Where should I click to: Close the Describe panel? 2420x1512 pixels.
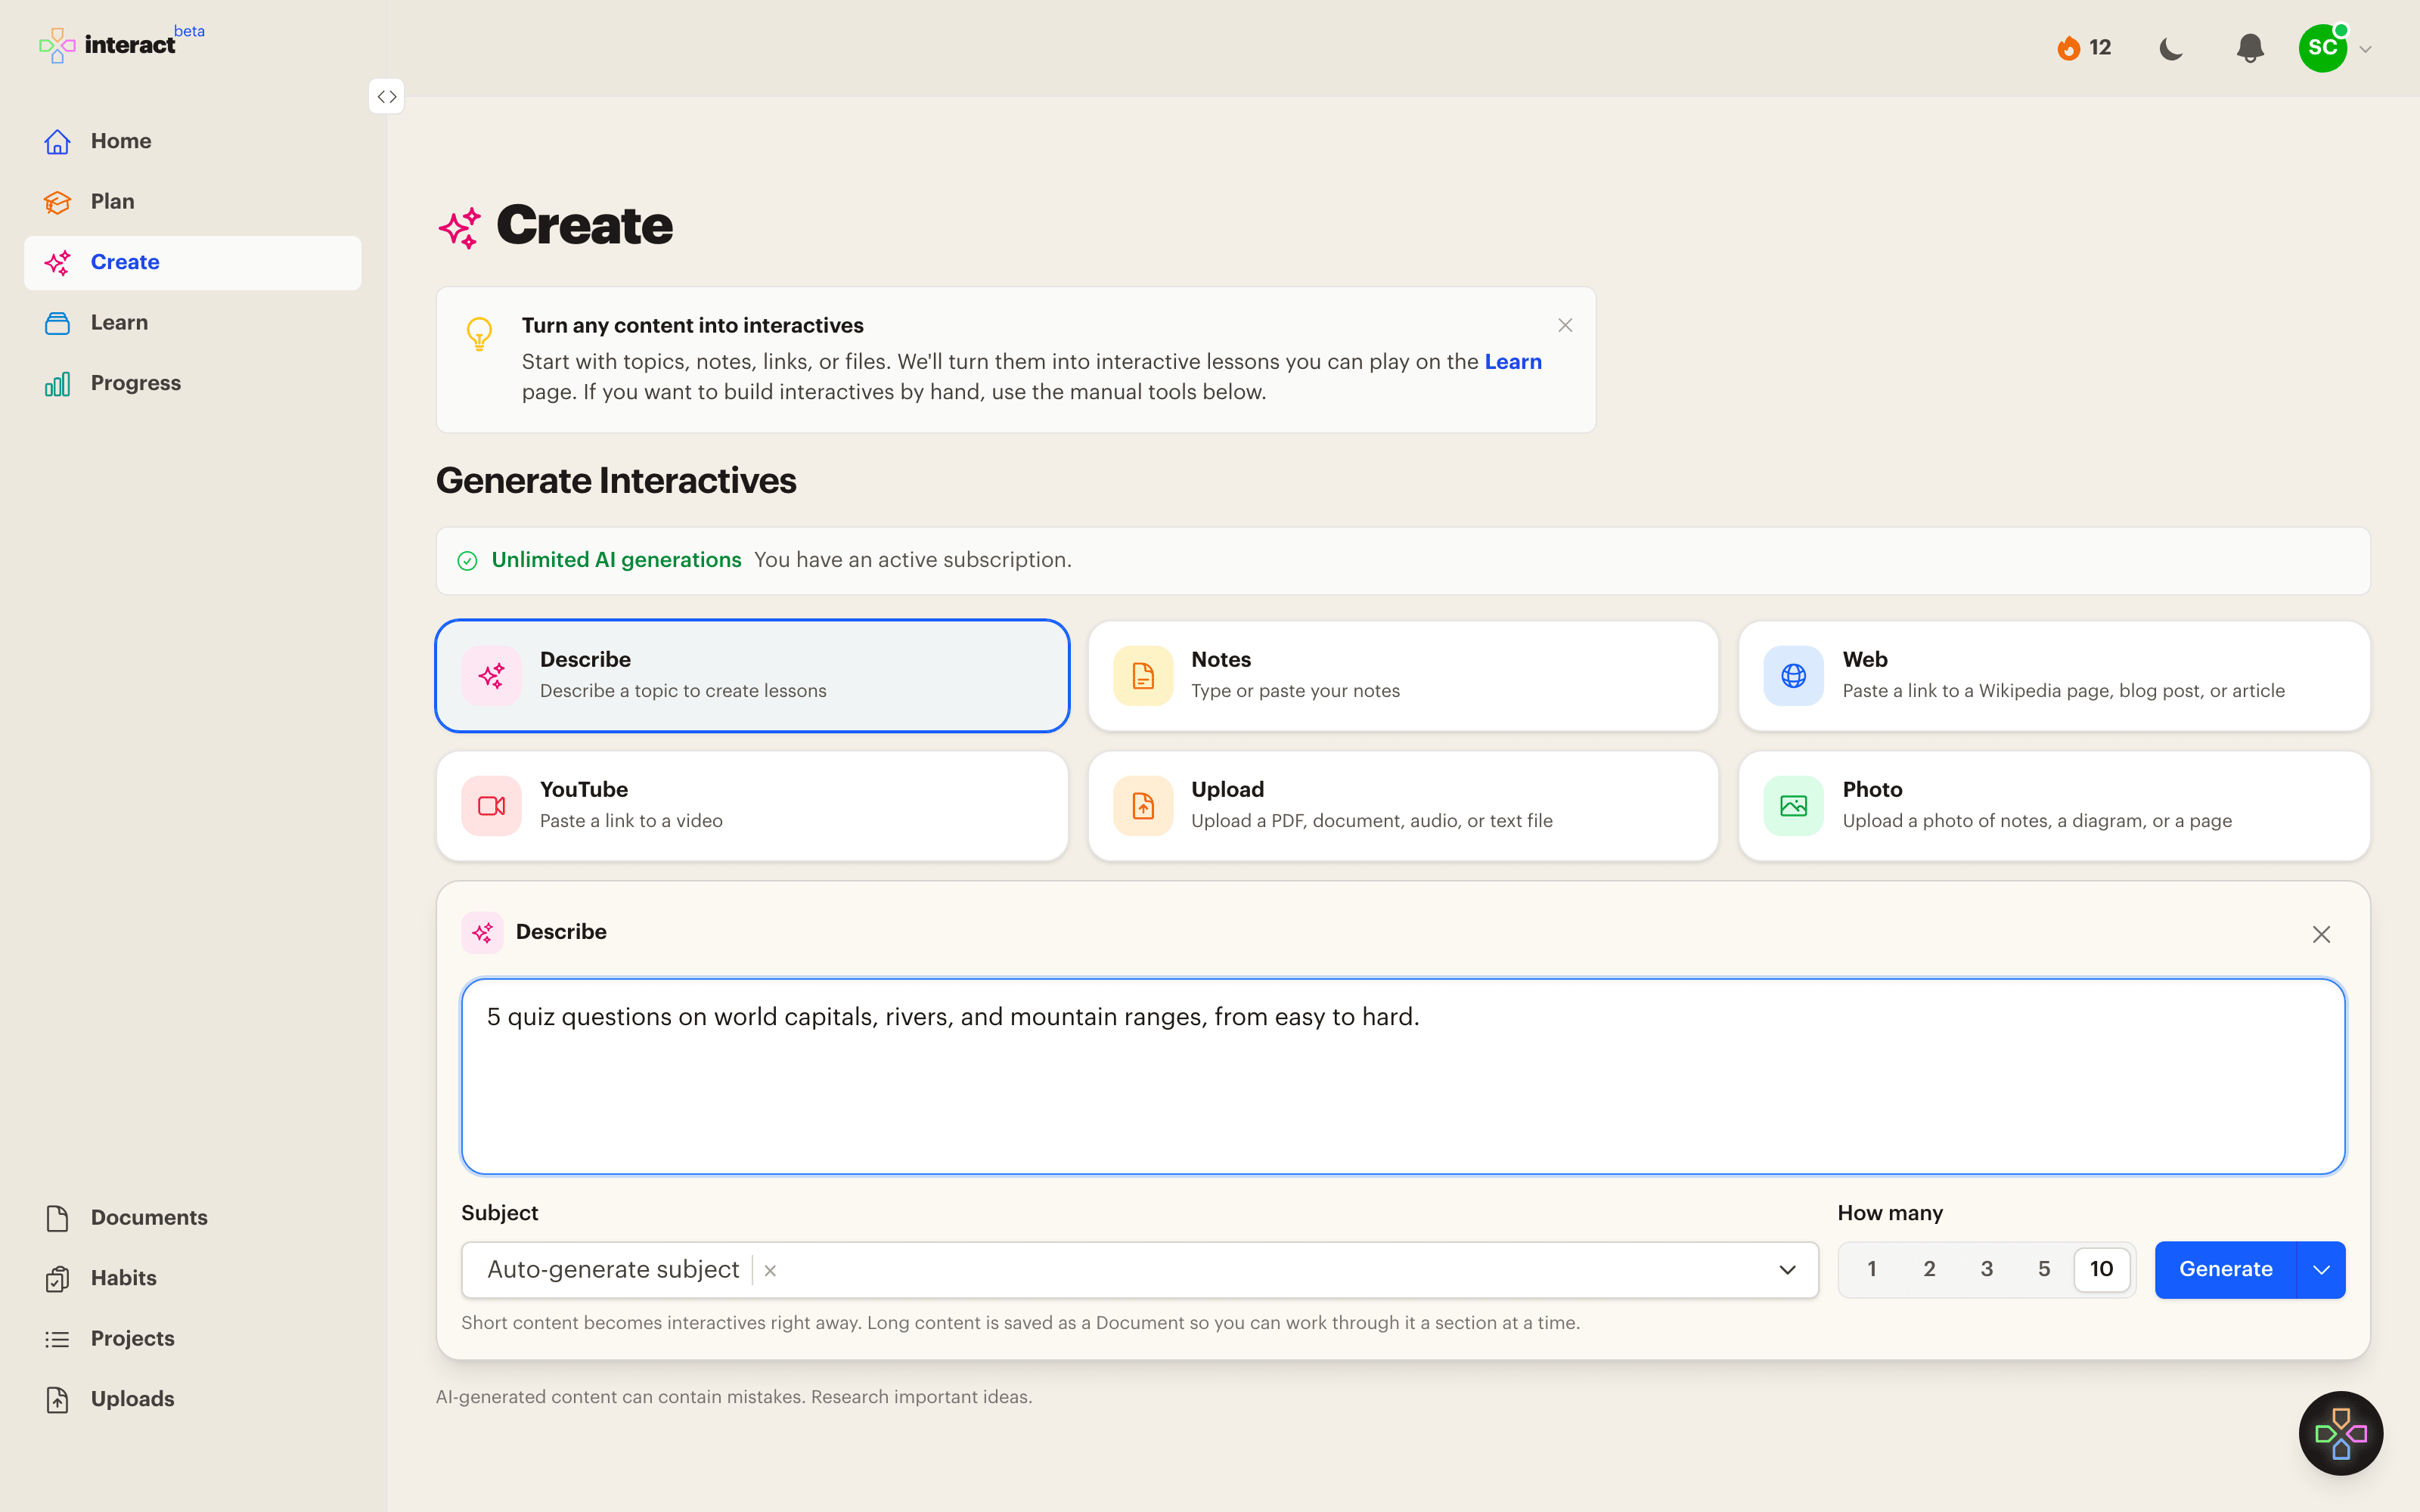tap(2322, 934)
